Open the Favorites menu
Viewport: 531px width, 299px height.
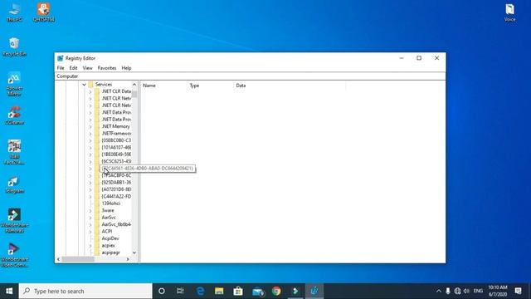coord(107,68)
